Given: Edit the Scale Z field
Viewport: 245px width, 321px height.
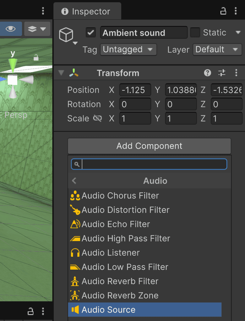Looking at the screenshot, I should [x=227, y=118].
